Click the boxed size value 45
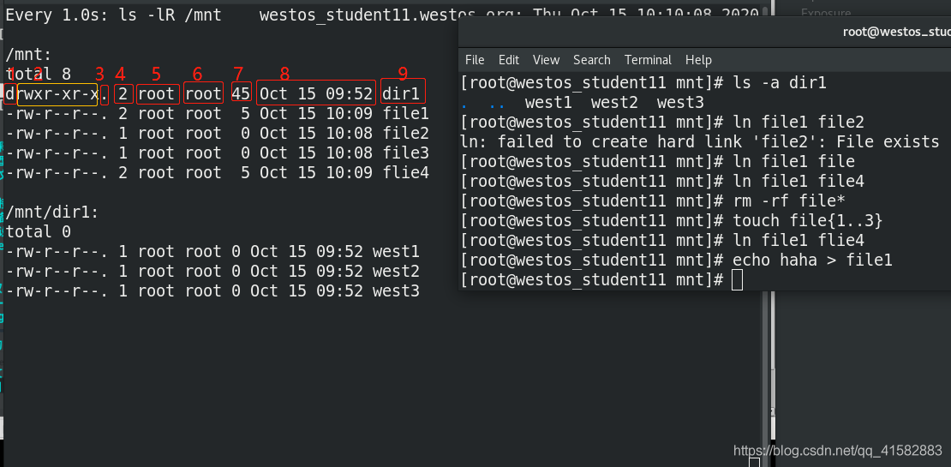 (x=241, y=94)
